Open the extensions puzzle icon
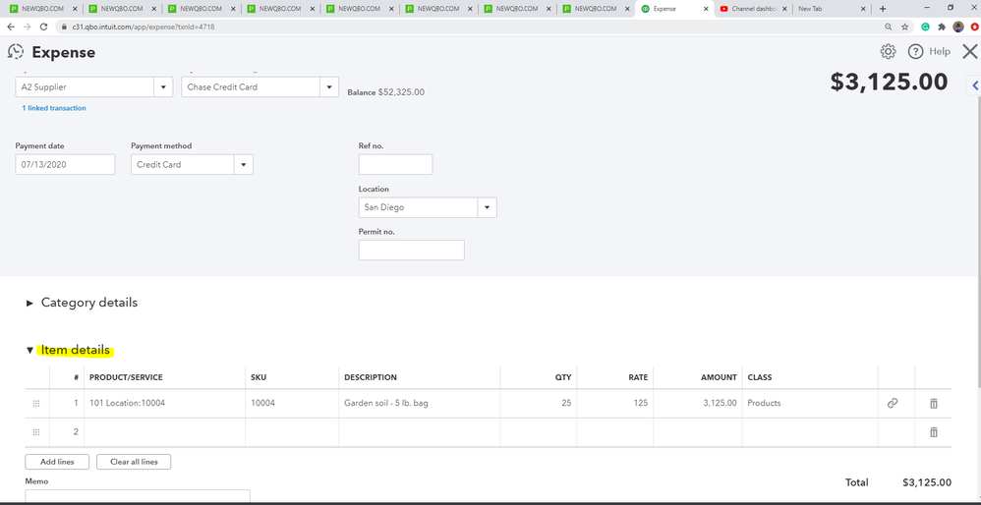981x505 pixels. click(x=942, y=27)
